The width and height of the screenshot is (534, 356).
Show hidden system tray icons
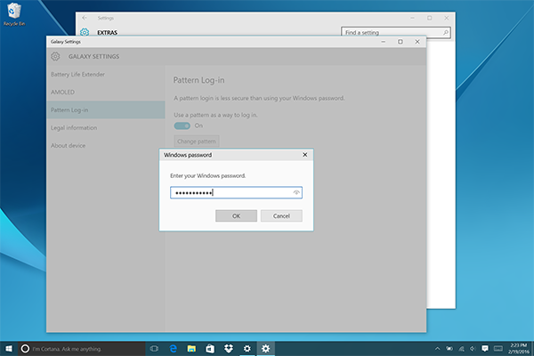(437, 349)
